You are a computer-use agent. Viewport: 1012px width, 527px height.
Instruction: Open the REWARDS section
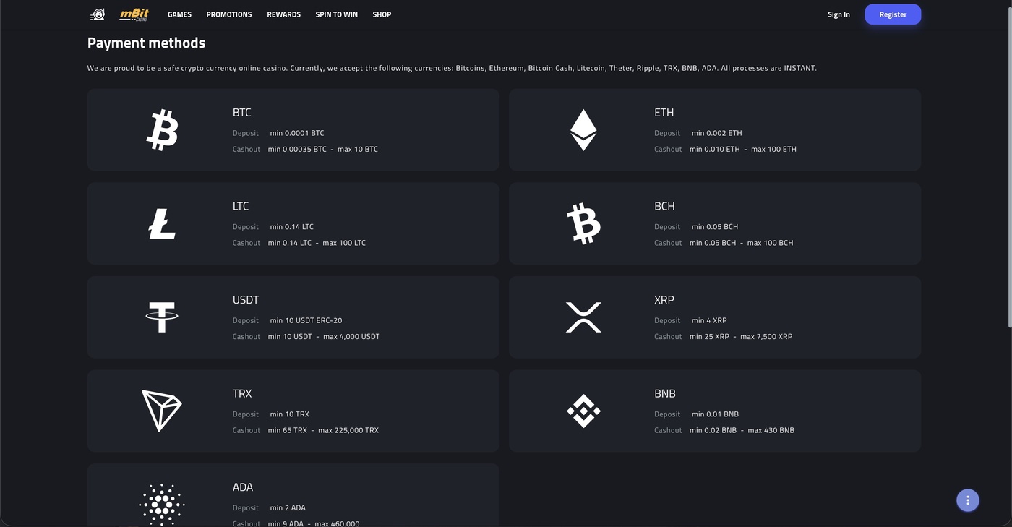[283, 14]
